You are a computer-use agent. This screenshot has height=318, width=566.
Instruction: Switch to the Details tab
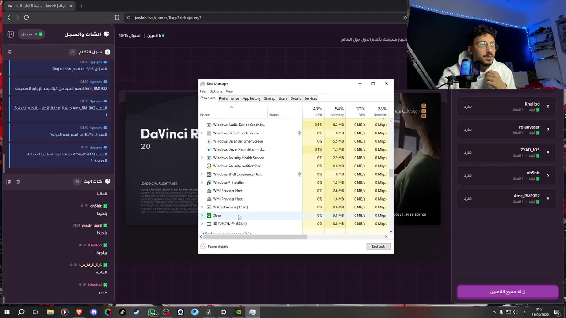click(296, 98)
